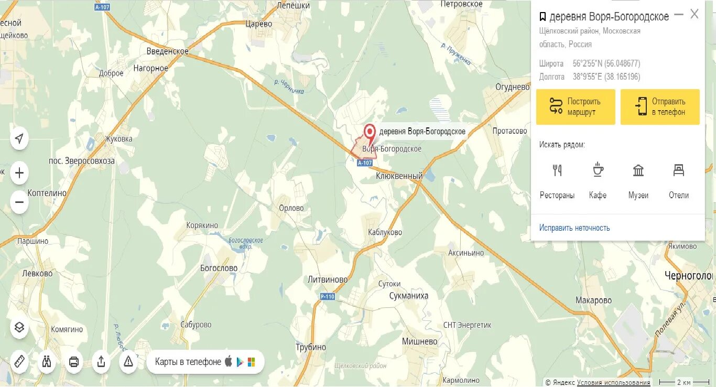The height and width of the screenshot is (387, 716).
Task: Click the share map icon
Action: pos(101,362)
